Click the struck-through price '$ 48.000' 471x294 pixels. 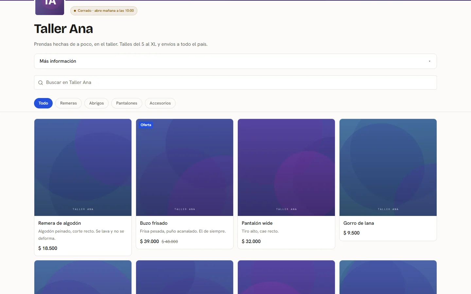[170, 242]
